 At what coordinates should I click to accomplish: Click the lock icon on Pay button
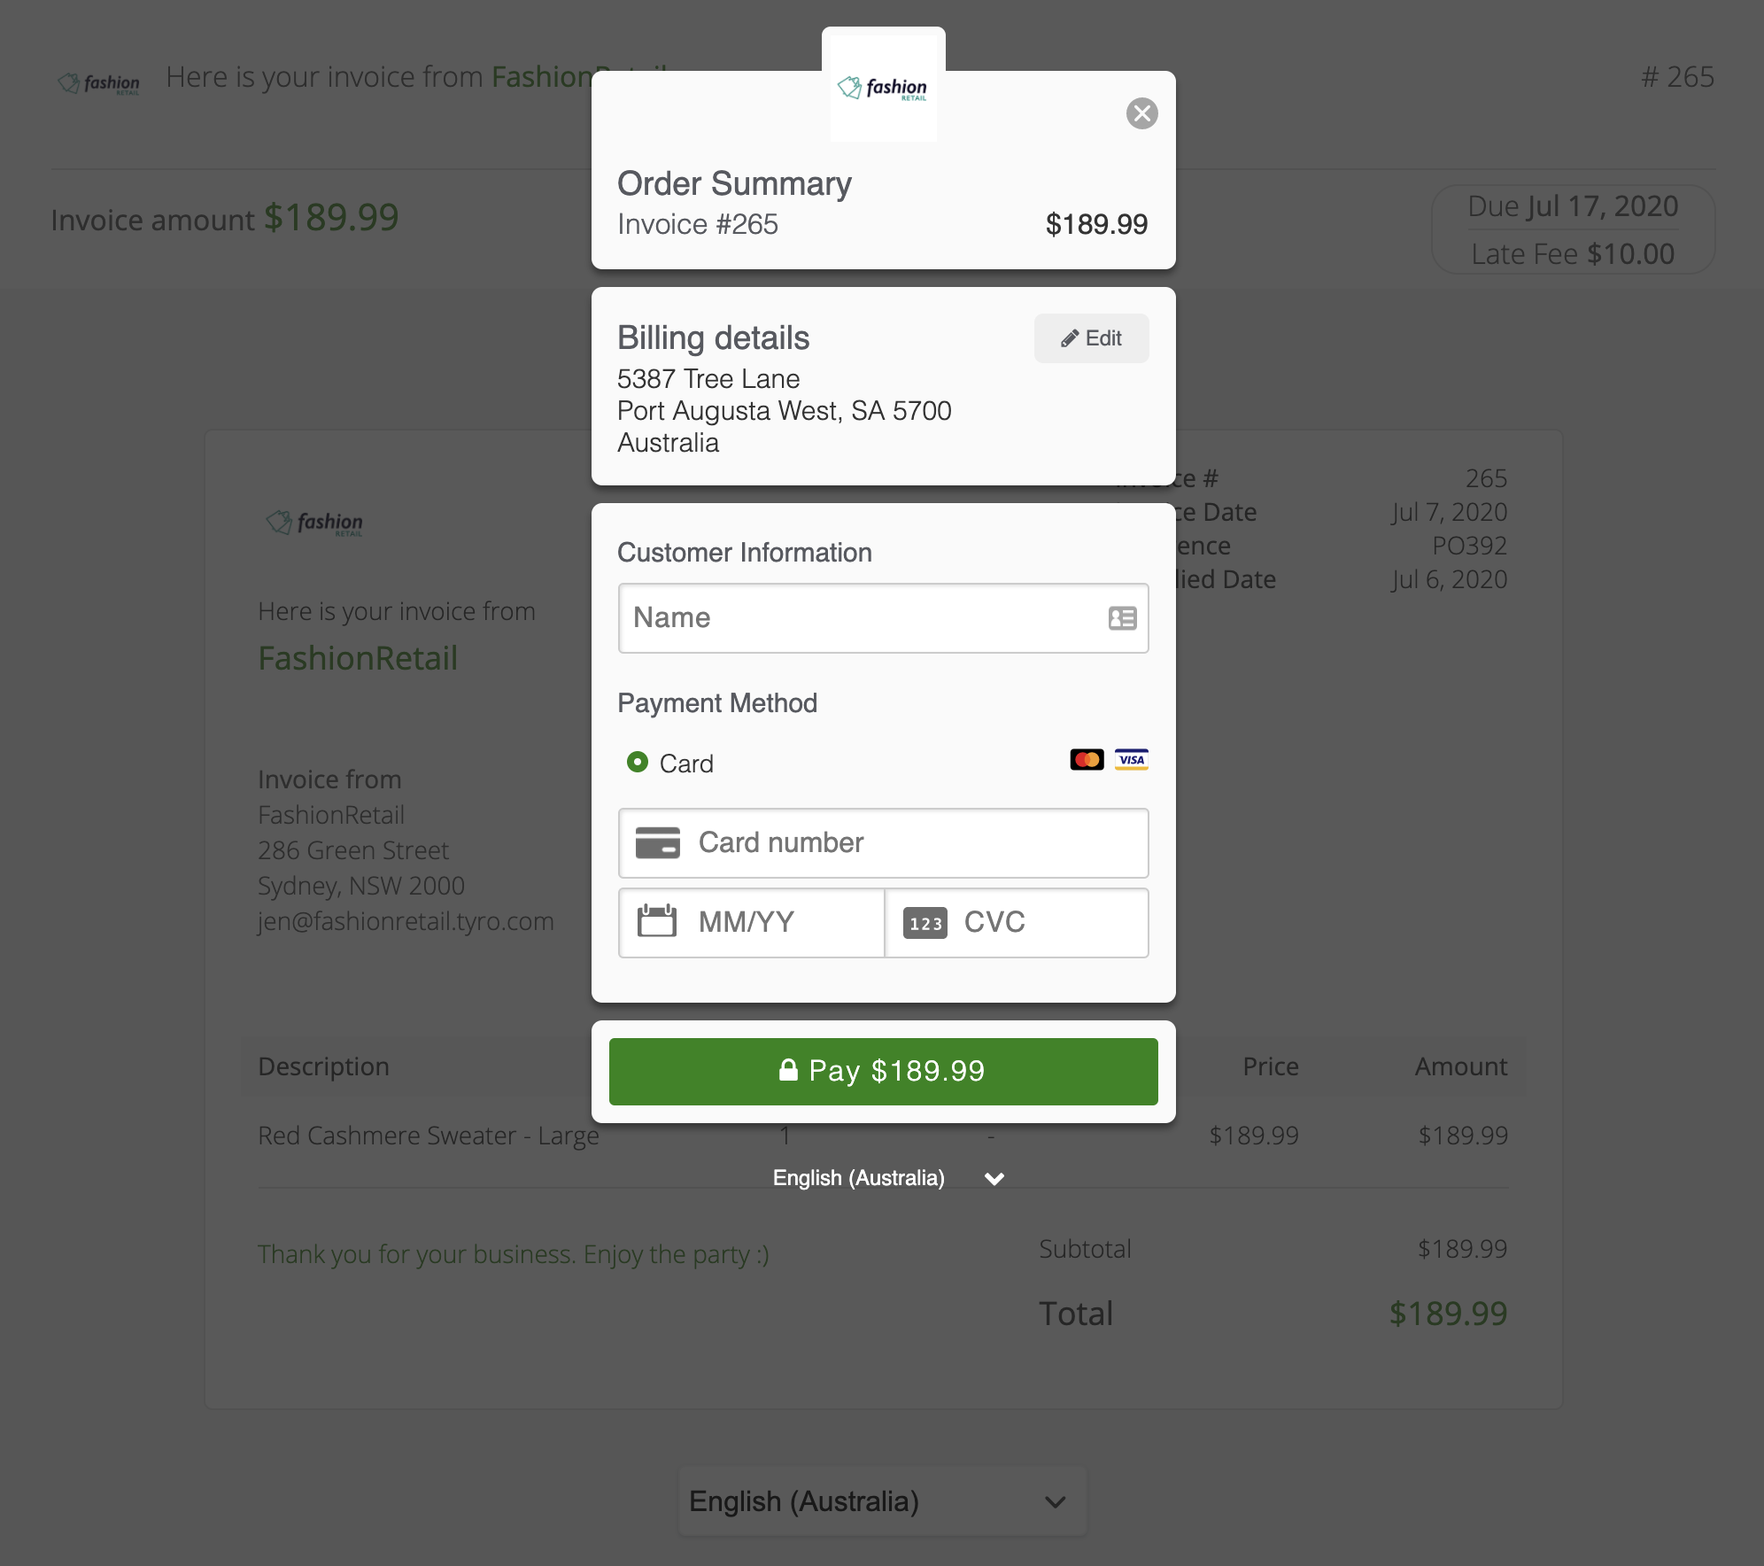[x=791, y=1070]
